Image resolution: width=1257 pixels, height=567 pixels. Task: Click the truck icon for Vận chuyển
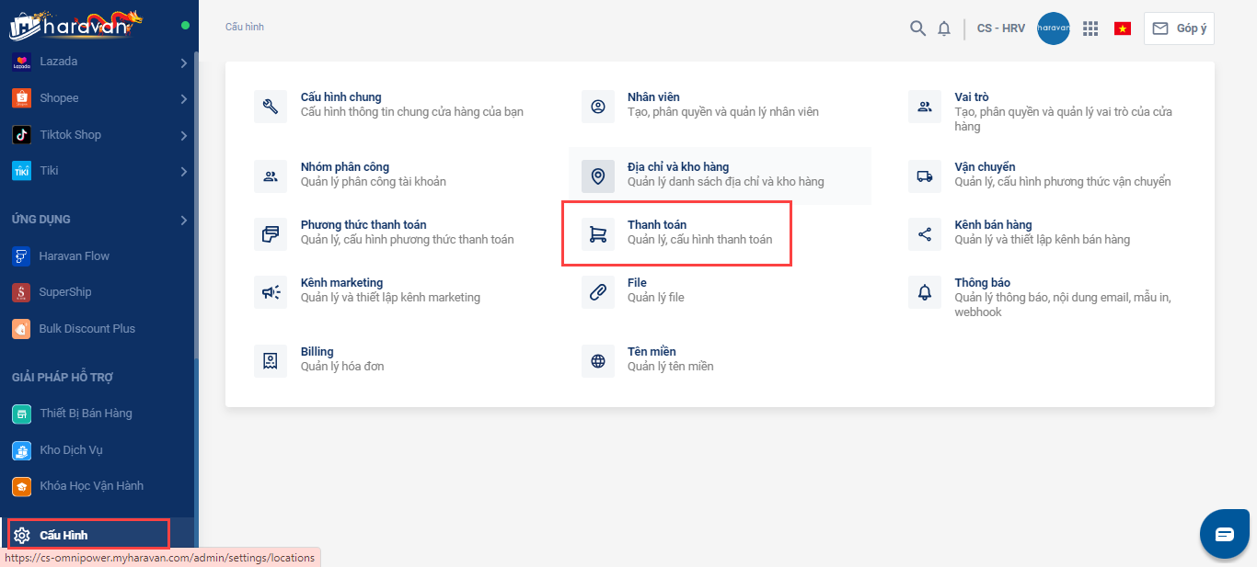(x=925, y=176)
